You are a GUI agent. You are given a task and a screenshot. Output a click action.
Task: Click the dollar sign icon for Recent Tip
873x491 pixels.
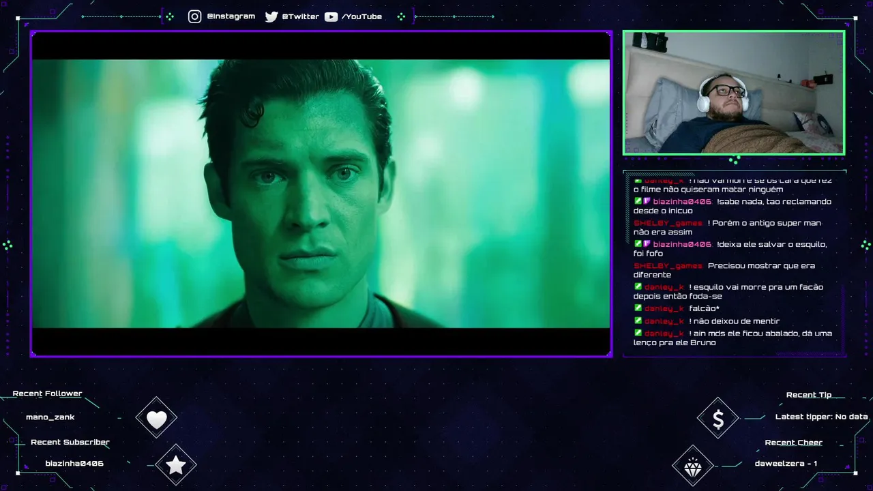click(718, 419)
